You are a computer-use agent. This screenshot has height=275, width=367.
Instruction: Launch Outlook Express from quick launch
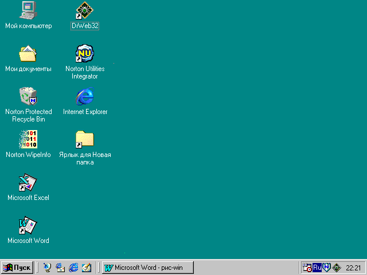tap(60, 268)
